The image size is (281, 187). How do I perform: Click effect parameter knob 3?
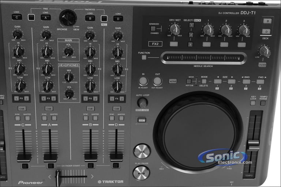[x=244, y=30]
